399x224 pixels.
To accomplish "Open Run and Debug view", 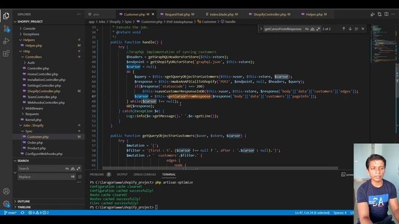I will [6, 41].
